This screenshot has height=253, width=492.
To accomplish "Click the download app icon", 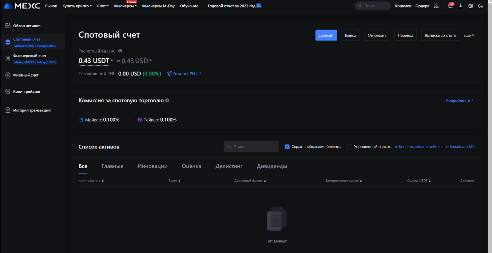I will click(460, 6).
